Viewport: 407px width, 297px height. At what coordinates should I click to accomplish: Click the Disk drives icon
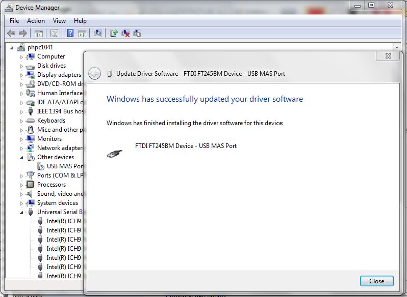[31, 66]
